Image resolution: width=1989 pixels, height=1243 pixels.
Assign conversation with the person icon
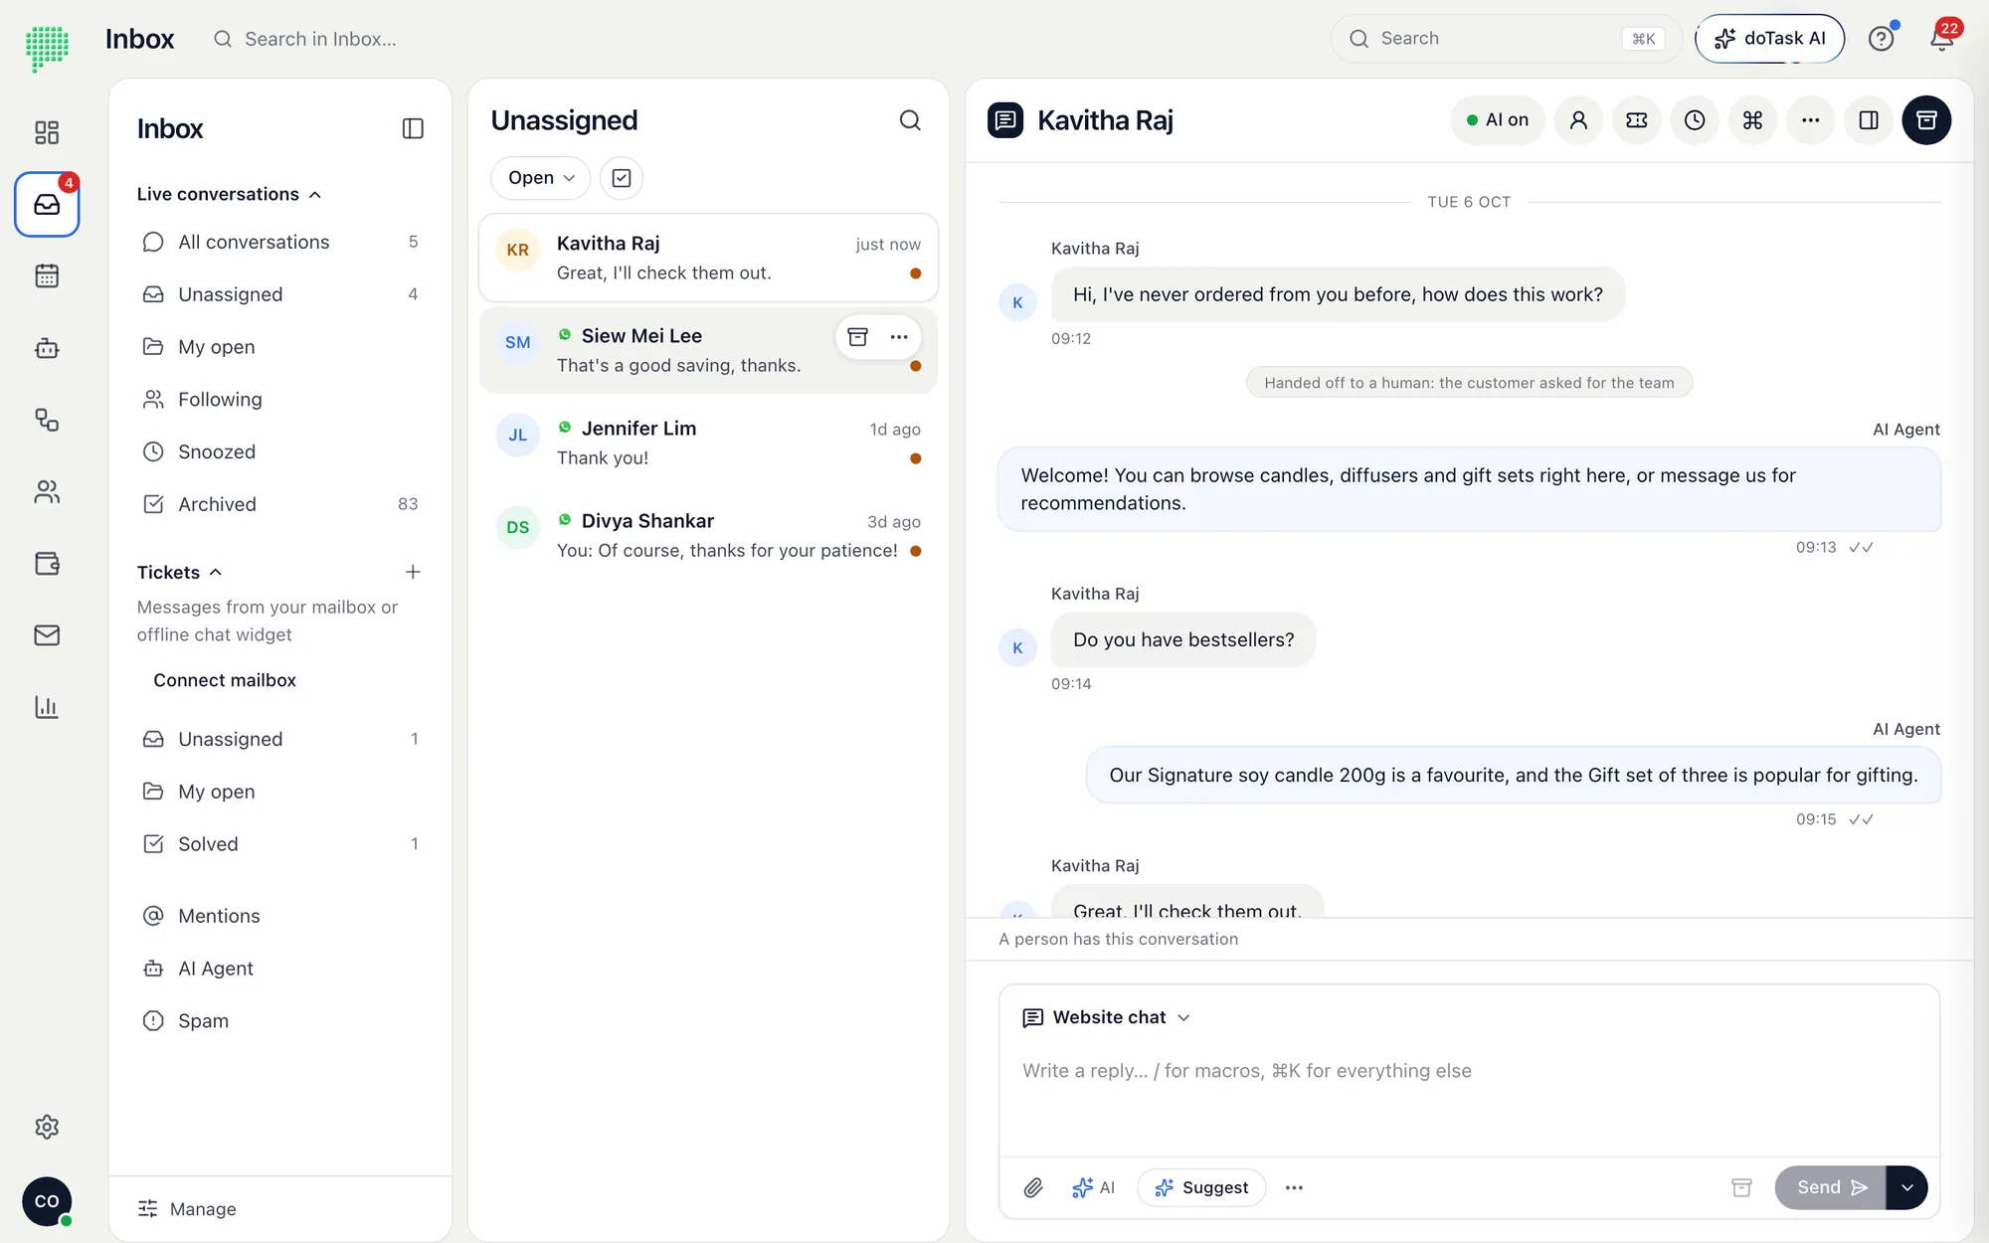[1578, 120]
